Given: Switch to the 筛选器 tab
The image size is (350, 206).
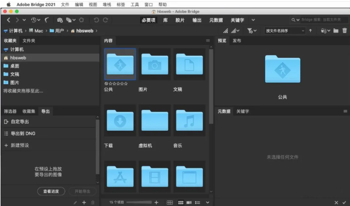Looking at the screenshot, I should point(10,111).
